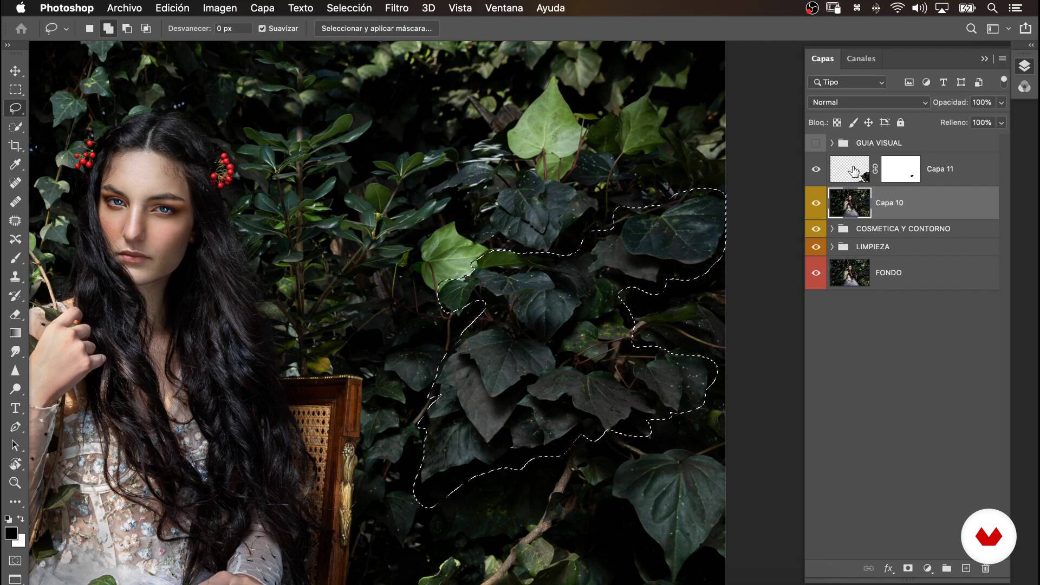Open the workspace switcher dropdown arrow
Image resolution: width=1040 pixels, height=585 pixels.
coord(1008,29)
